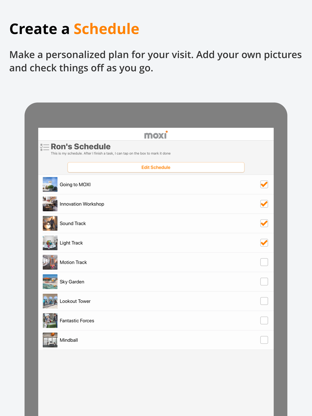Tap the moxi logo at top

[x=156, y=135]
